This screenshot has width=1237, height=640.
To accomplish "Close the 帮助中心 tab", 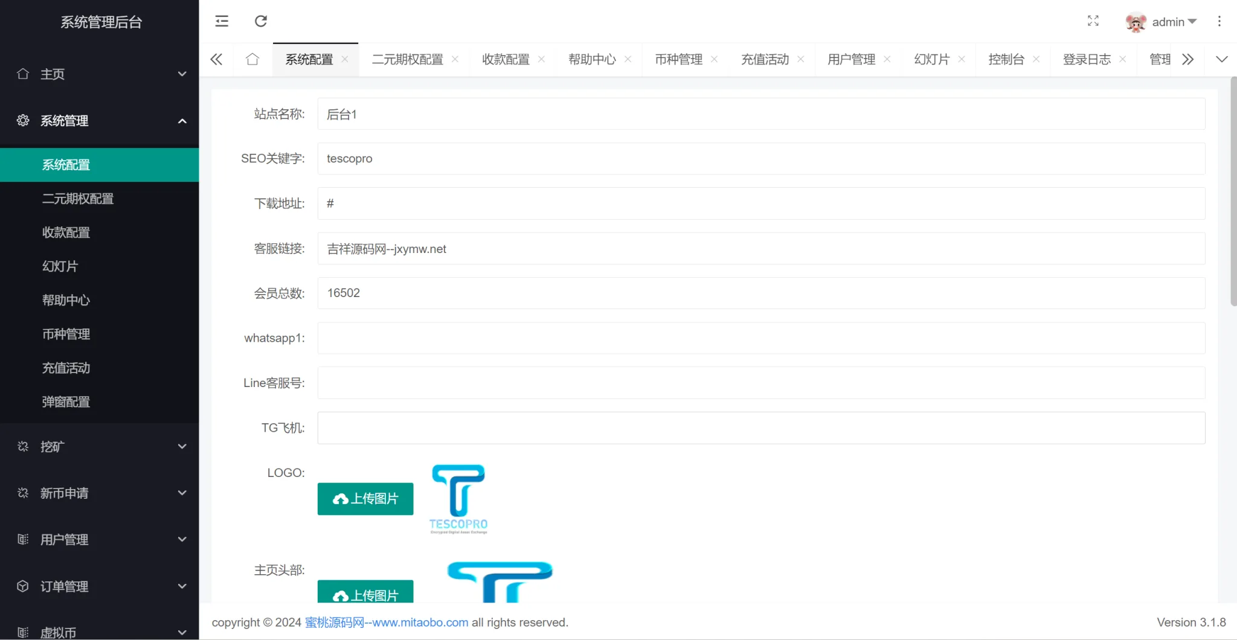I will click(628, 59).
